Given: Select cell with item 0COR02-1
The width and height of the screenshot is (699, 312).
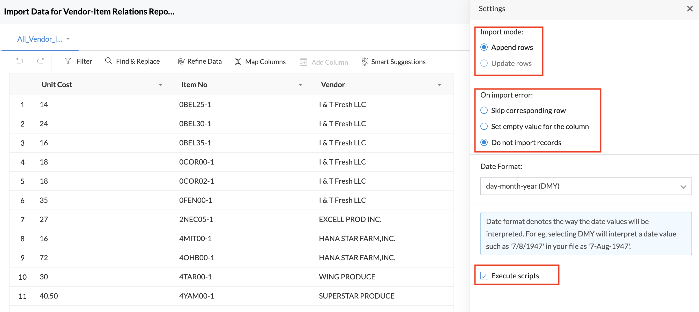Looking at the screenshot, I should (196, 181).
